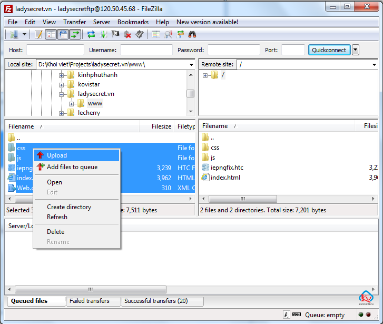Choose Refresh from the context menu
This screenshot has height=324, width=383.
point(77,217)
